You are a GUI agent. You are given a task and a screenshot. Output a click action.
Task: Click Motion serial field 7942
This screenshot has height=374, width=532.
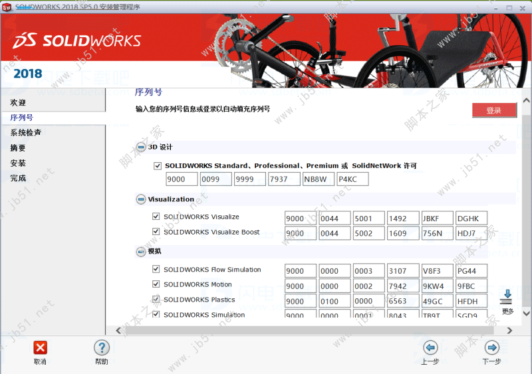(x=403, y=286)
